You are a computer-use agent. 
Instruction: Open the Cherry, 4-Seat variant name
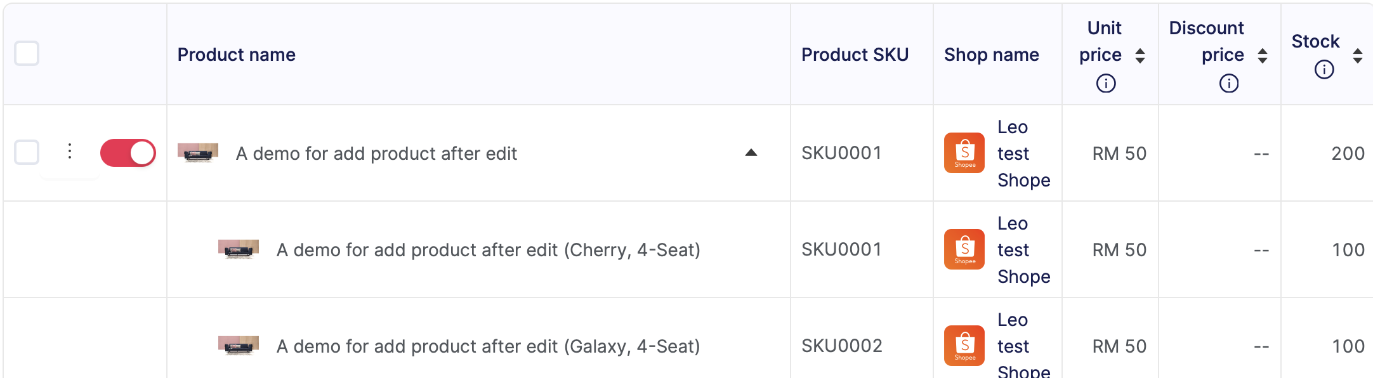(488, 250)
